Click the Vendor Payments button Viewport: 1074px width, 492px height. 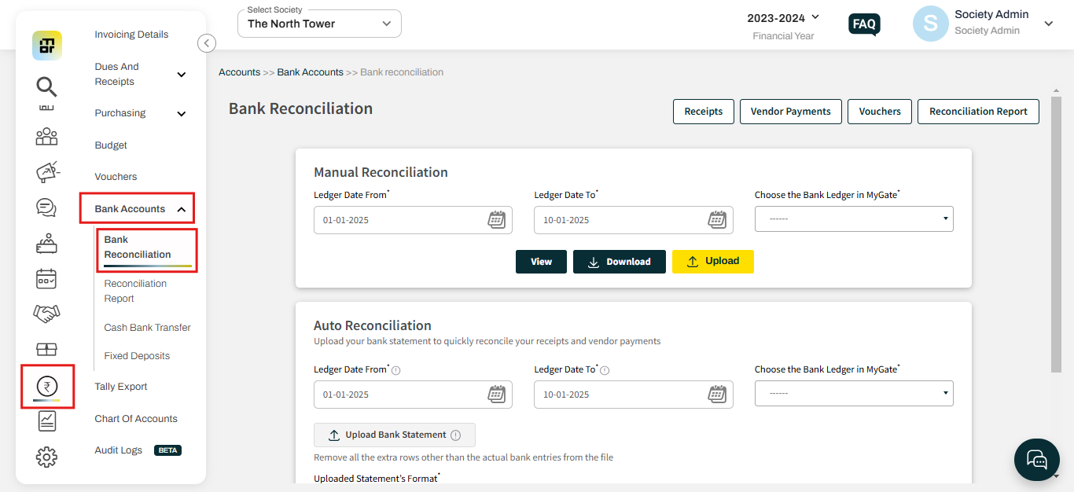click(791, 112)
